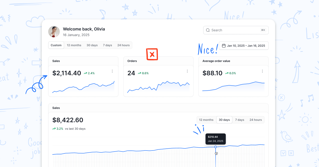
Task: Click the Orders card sparkline chart
Action: [x=158, y=87]
